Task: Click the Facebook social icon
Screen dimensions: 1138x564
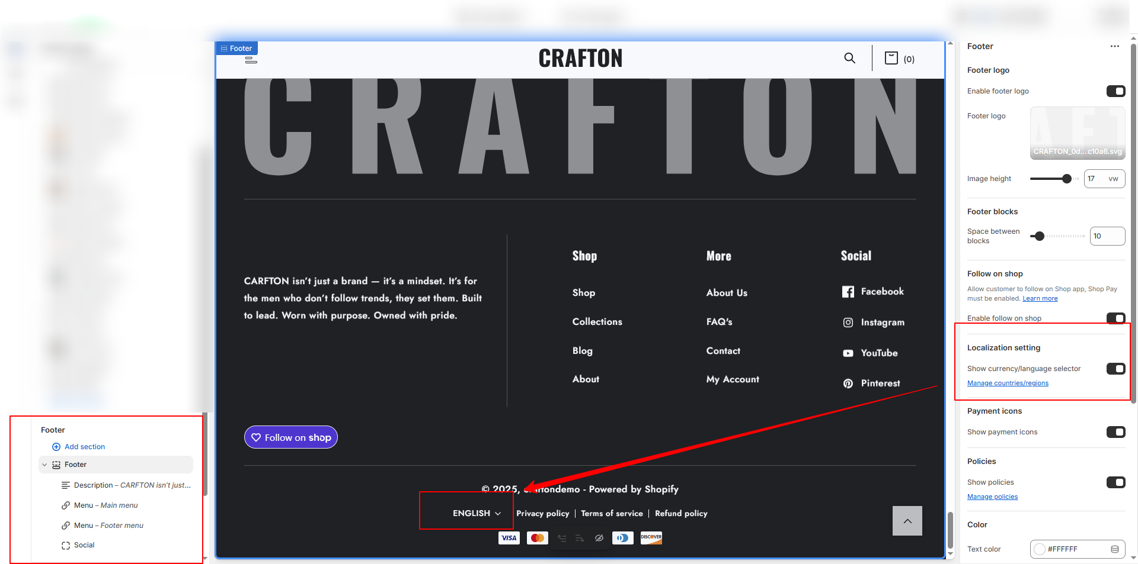Action: coord(848,292)
